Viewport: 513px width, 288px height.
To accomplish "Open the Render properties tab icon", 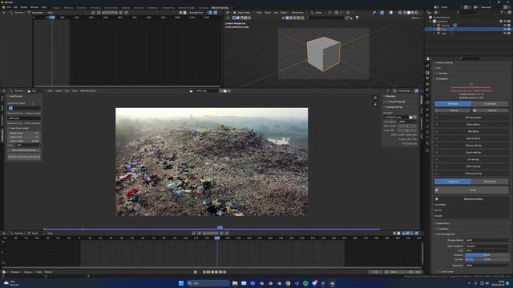I will click(427, 73).
